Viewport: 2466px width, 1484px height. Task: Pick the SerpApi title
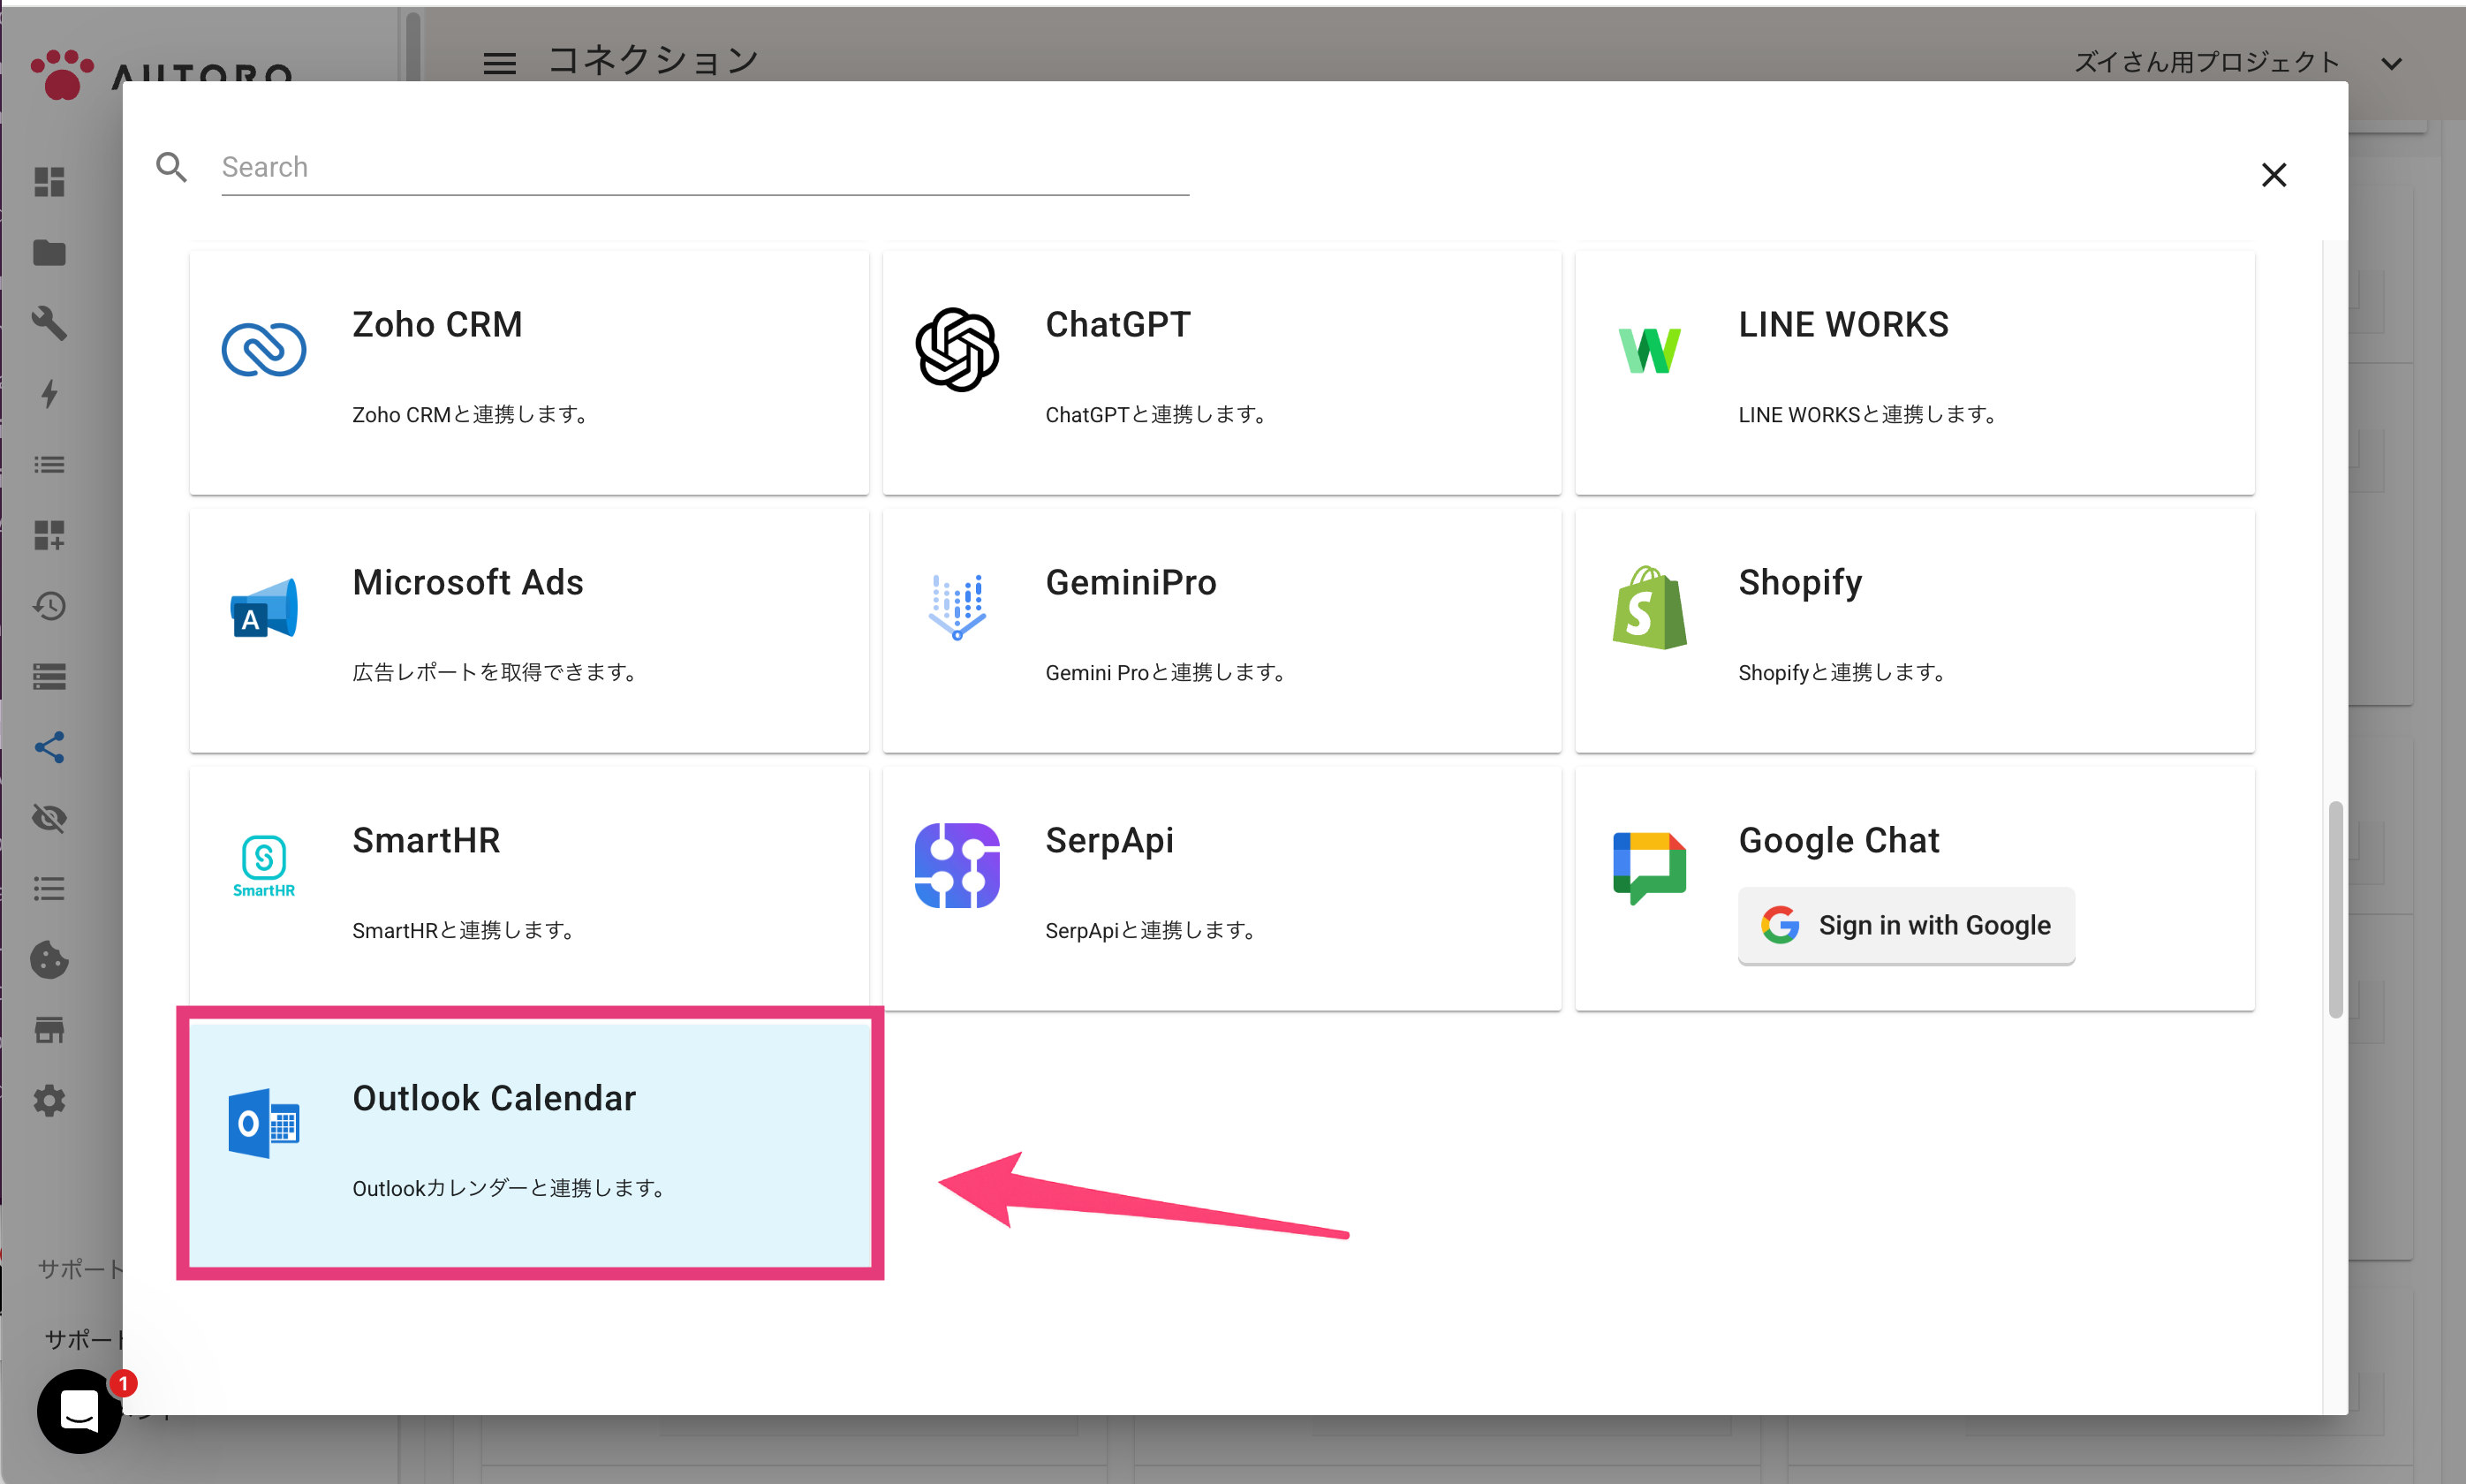point(1109,840)
